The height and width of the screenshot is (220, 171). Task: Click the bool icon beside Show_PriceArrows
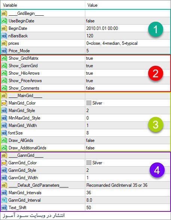point(4,81)
